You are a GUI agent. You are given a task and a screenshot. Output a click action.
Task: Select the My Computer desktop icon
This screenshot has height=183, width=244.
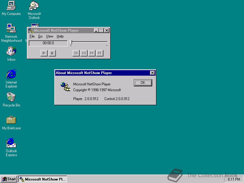(11, 8)
